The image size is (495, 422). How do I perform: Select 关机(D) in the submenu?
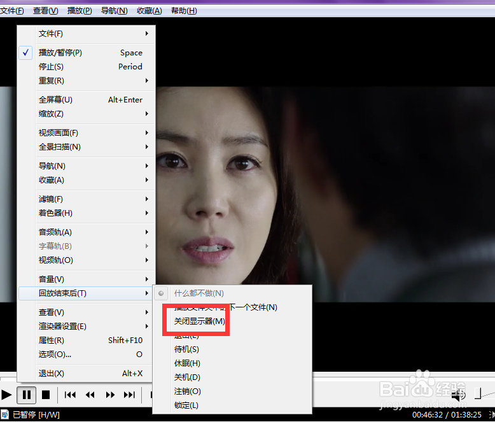click(x=232, y=377)
